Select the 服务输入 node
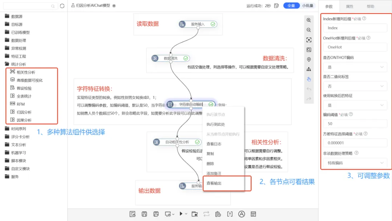392x221 pixels. tap(198, 24)
